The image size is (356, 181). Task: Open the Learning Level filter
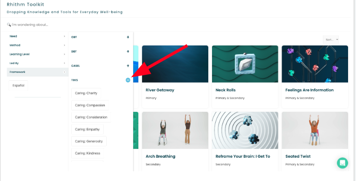pyautogui.click(x=37, y=54)
